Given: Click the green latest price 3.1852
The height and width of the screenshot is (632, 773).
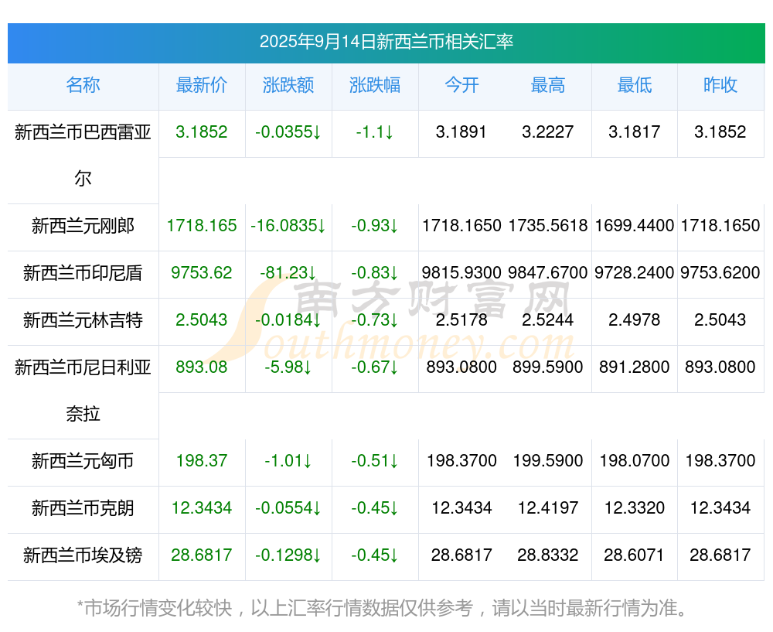Looking at the screenshot, I should pyautogui.click(x=202, y=132).
